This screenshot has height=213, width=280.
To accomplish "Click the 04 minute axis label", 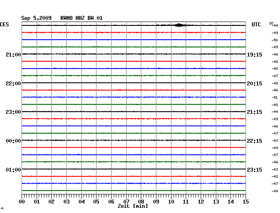I will (81, 202).
